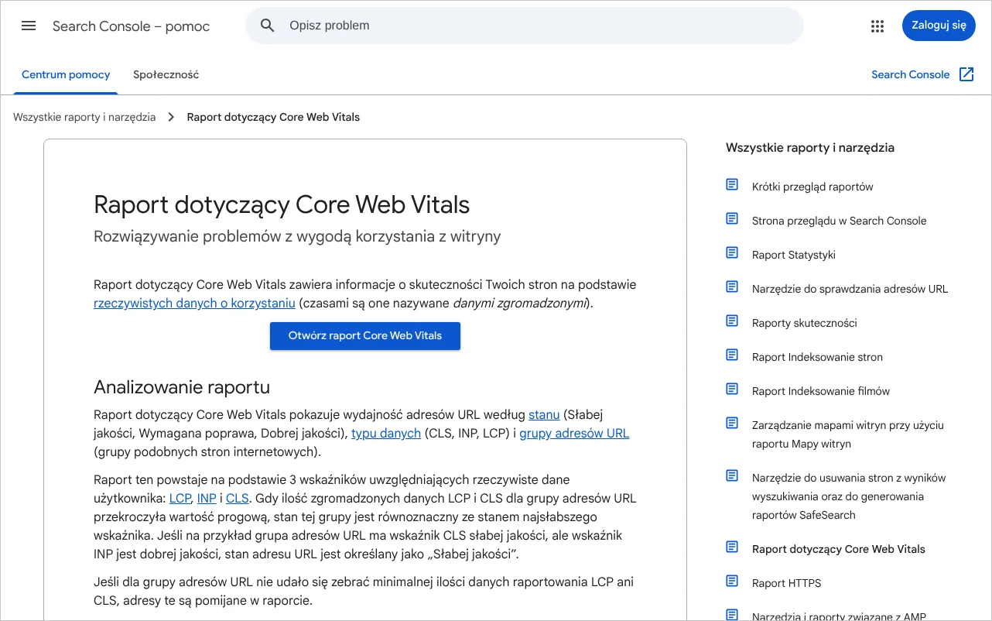992x621 pixels.
Task: Open the Search Console link at top right
Action: pyautogui.click(x=910, y=75)
